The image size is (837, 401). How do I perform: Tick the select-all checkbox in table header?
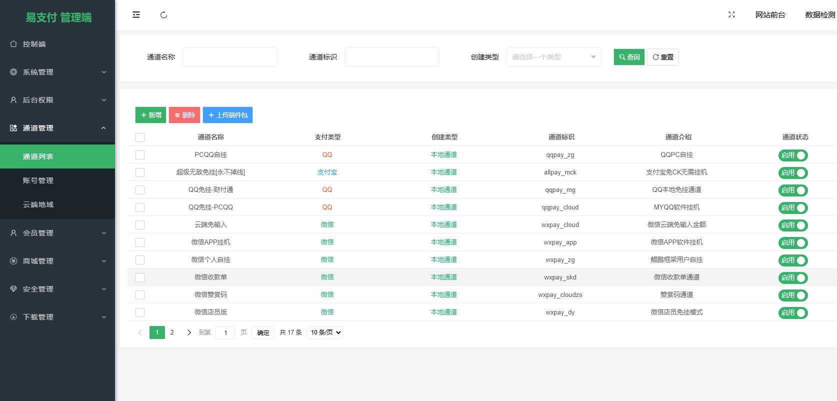[x=140, y=137]
